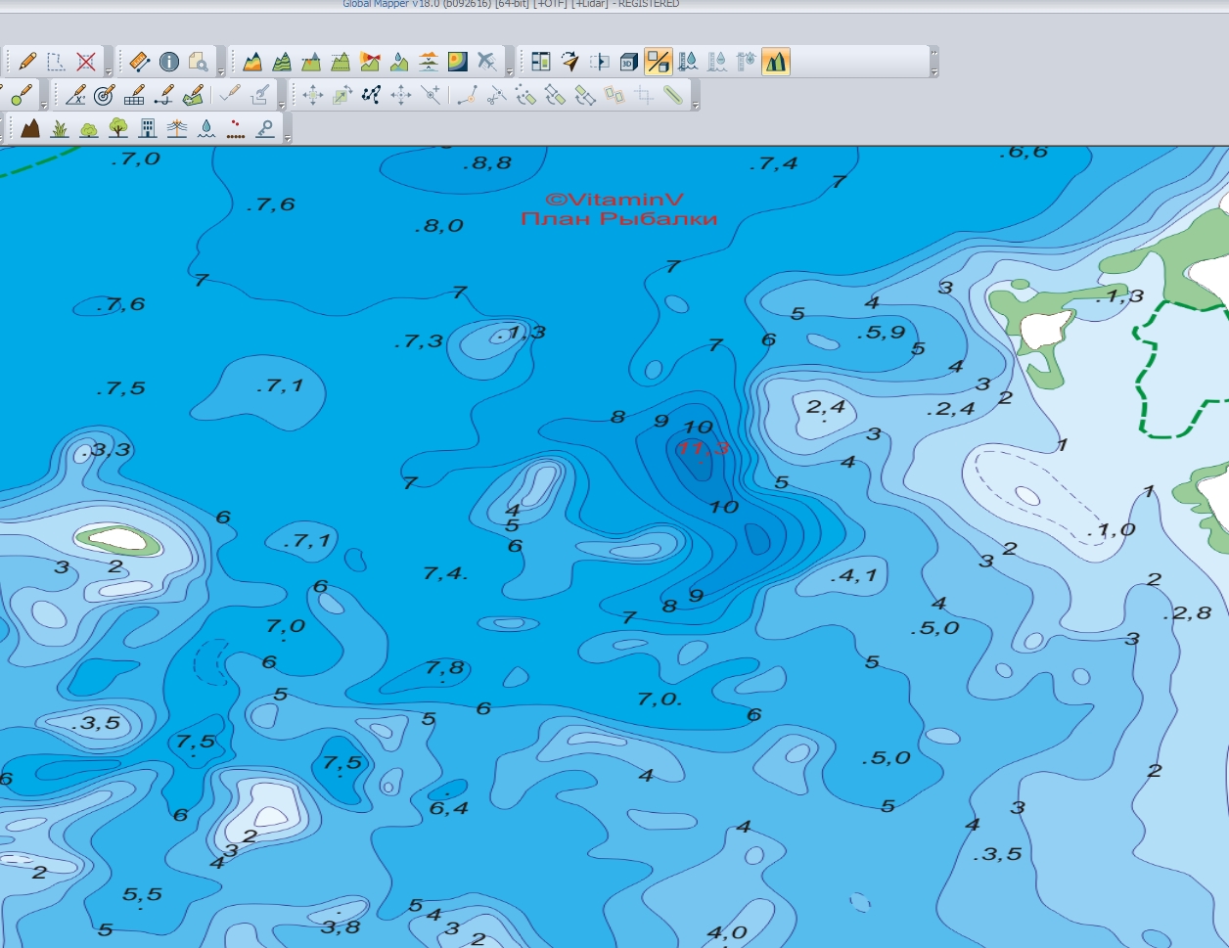Viewport: 1229px width, 948px height.
Task: Click the tree feature icon
Action: (x=118, y=128)
